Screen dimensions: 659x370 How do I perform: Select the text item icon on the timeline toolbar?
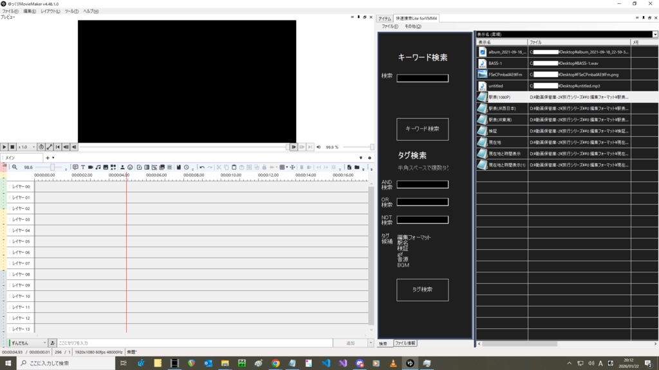83,167
